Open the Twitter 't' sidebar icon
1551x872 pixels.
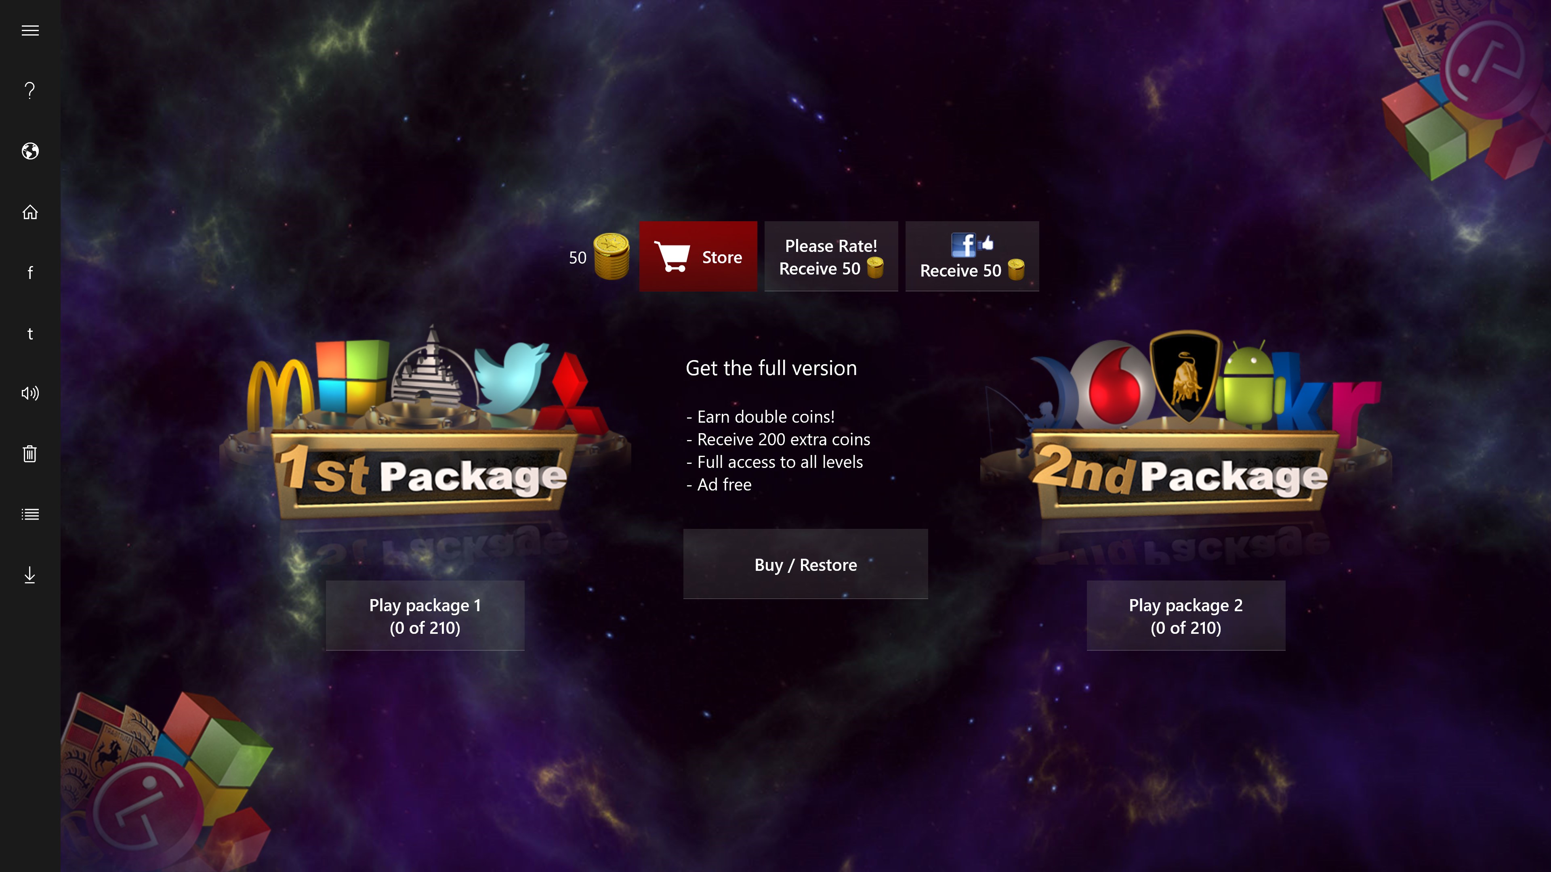(x=30, y=333)
